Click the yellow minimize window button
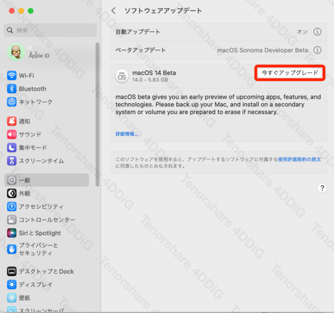This screenshot has height=313, width=334. click(x=21, y=10)
